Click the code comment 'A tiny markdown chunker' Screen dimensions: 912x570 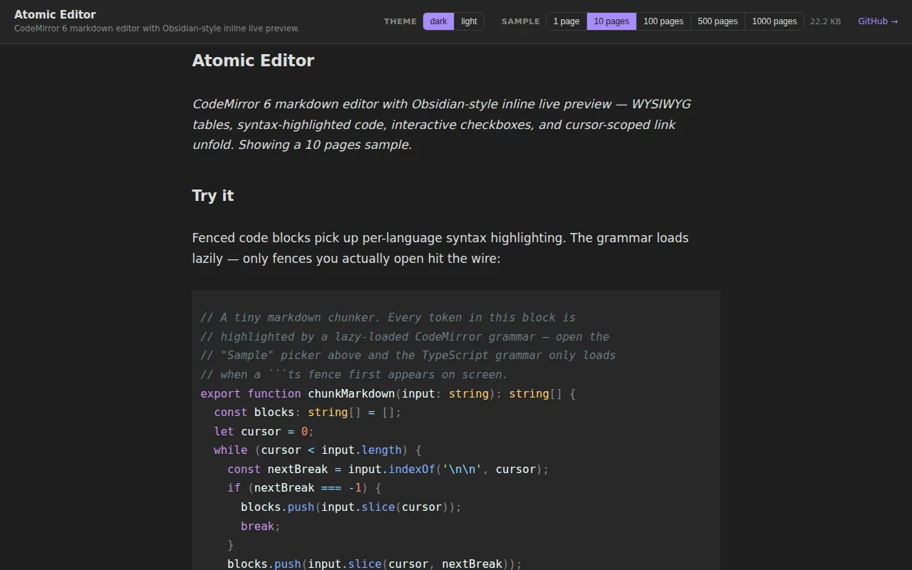[388, 318]
